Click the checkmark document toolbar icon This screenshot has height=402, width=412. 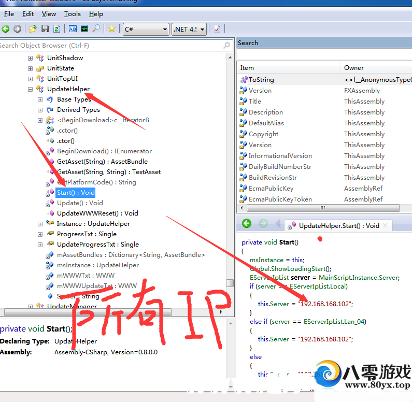217,29
